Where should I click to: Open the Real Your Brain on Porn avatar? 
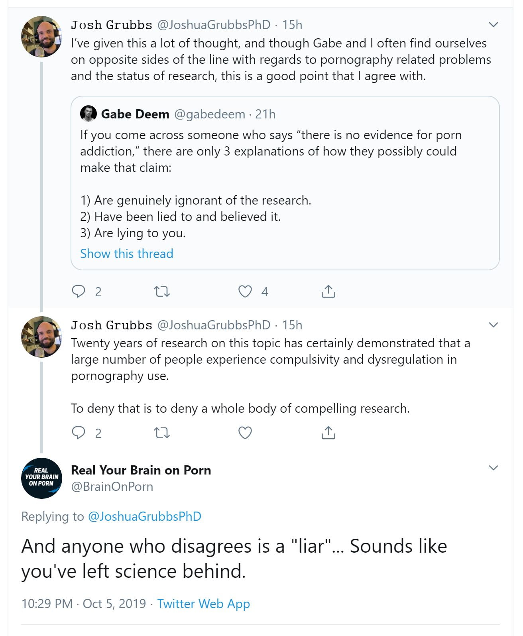pos(41,478)
